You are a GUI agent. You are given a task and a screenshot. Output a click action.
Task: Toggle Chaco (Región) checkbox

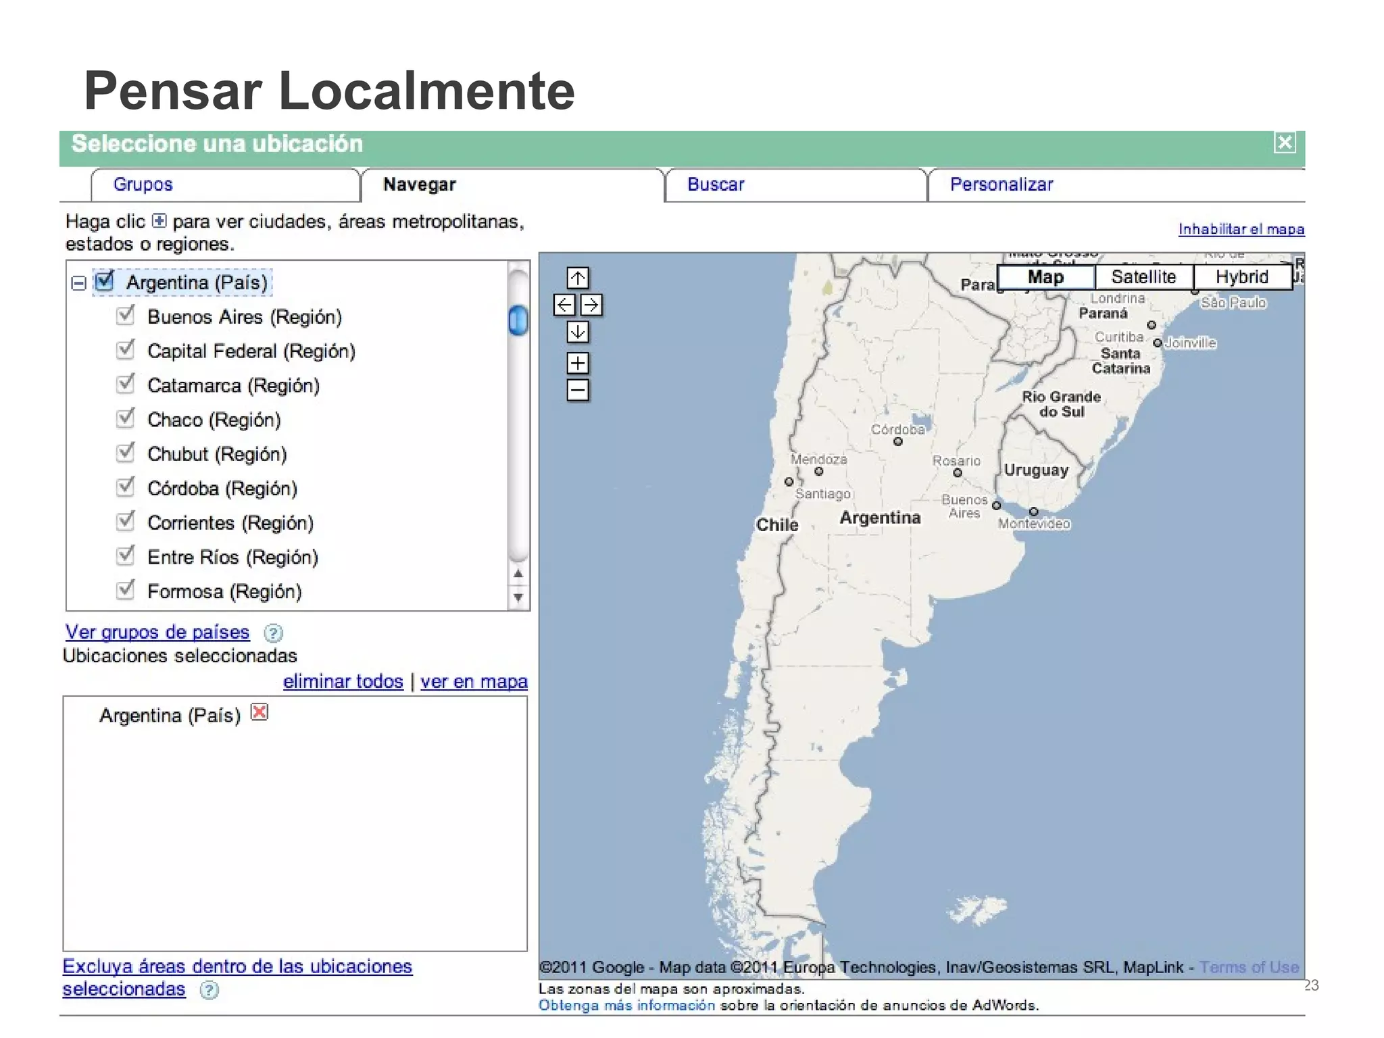[126, 418]
